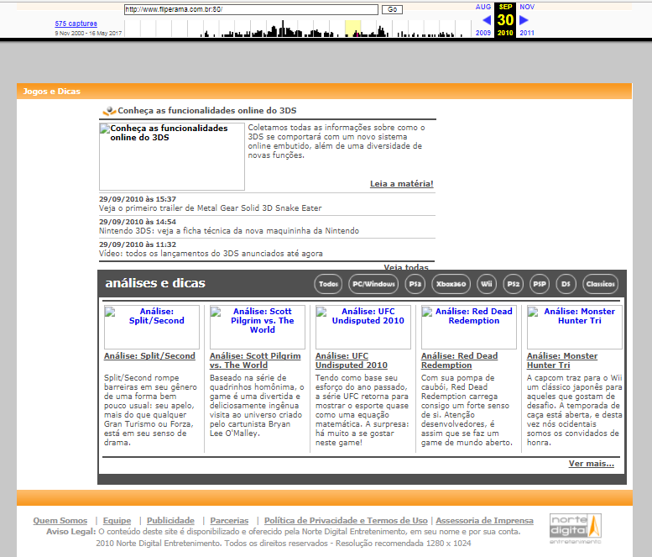
Task: Click the Split/Second review thumbnail
Action: point(152,327)
